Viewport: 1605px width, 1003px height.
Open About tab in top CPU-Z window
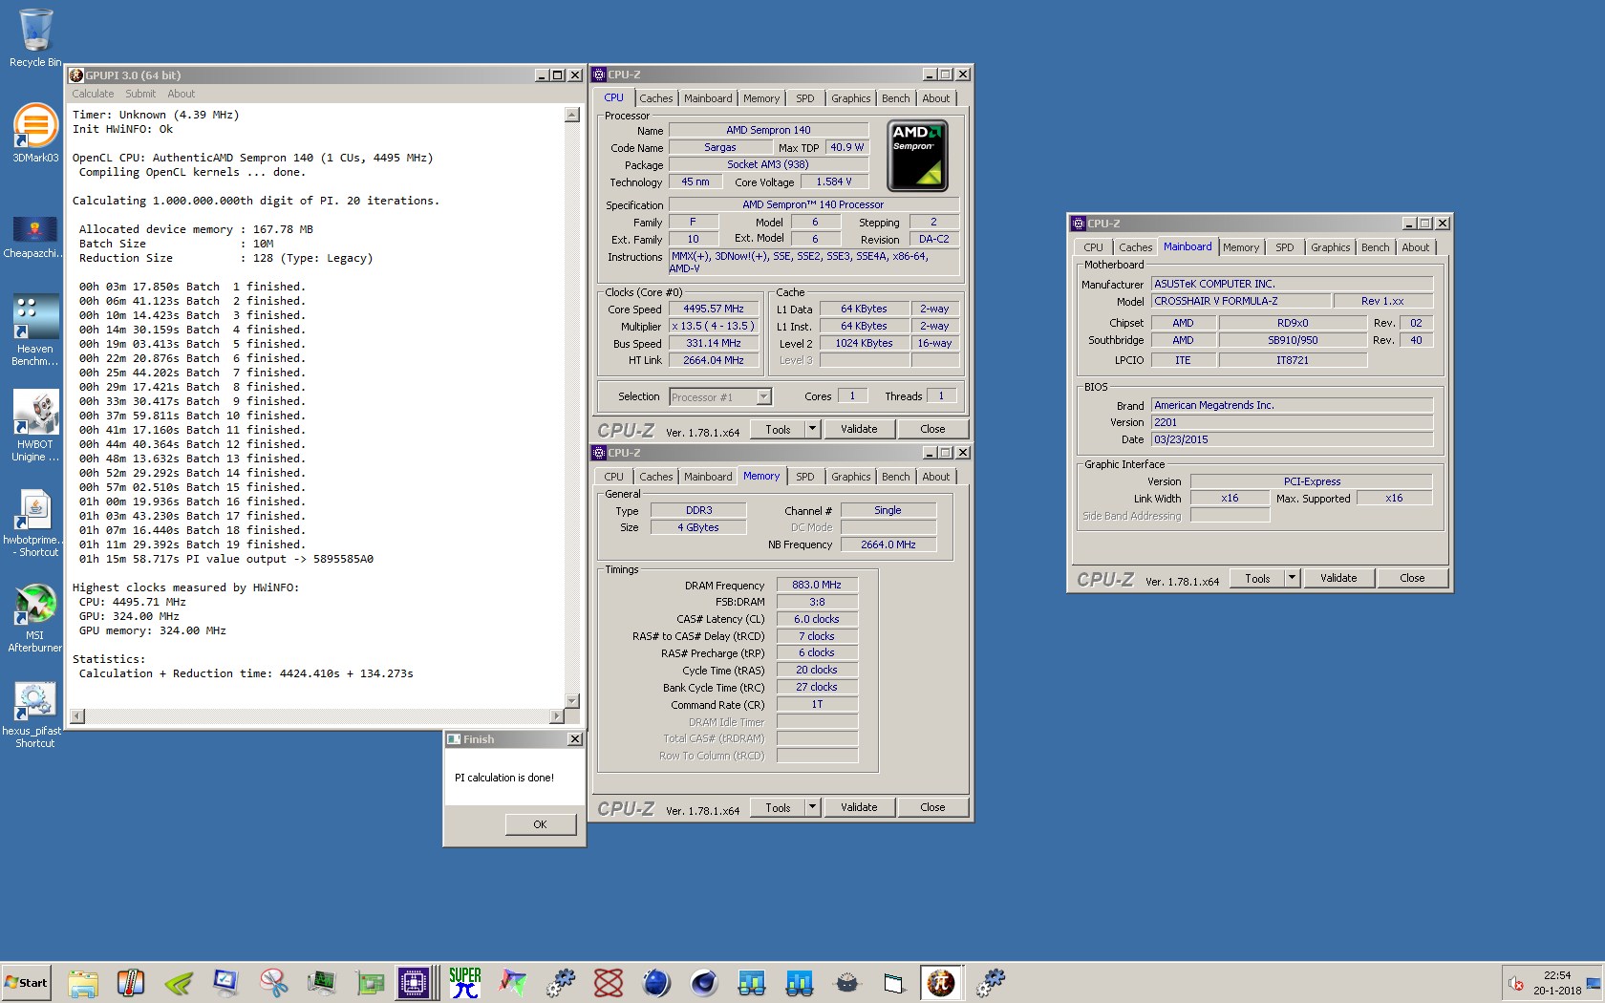(936, 98)
